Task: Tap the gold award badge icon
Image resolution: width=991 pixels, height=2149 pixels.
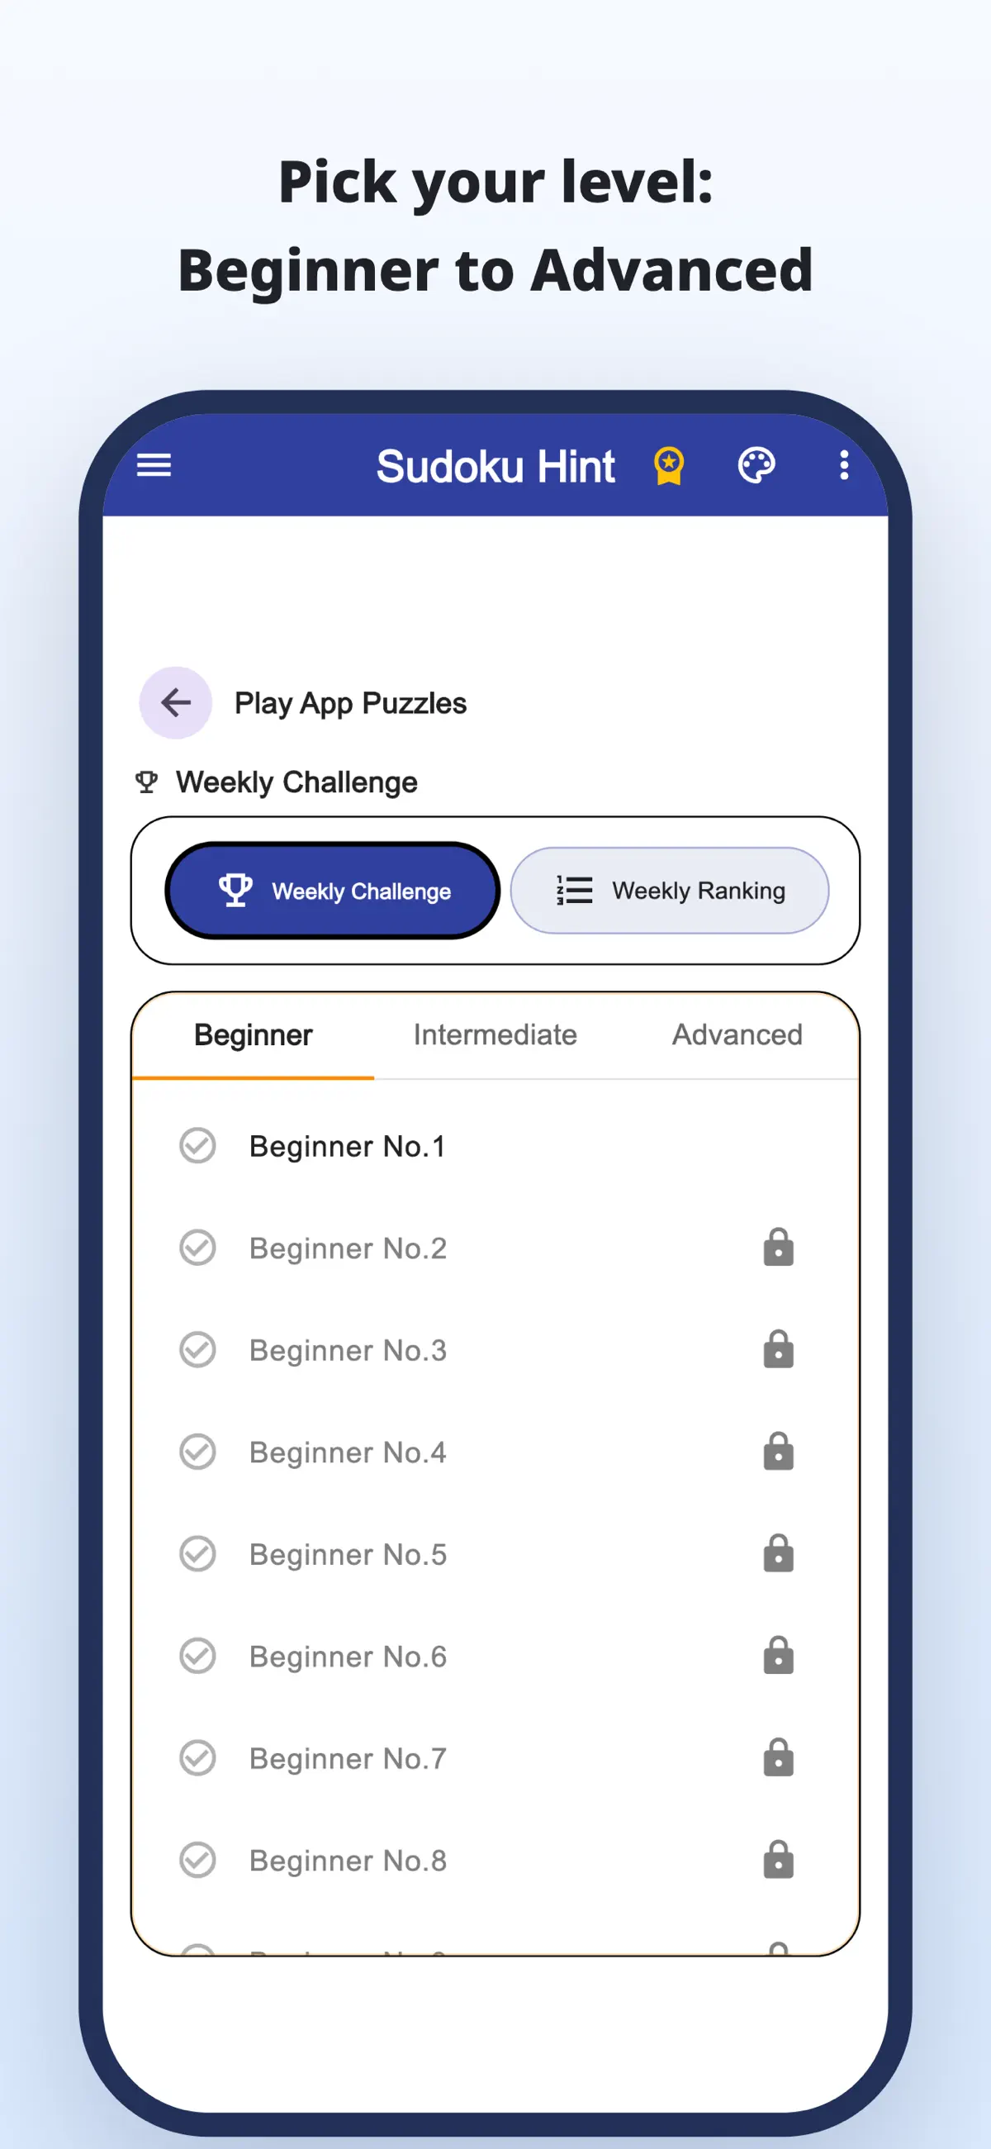Action: click(x=668, y=465)
